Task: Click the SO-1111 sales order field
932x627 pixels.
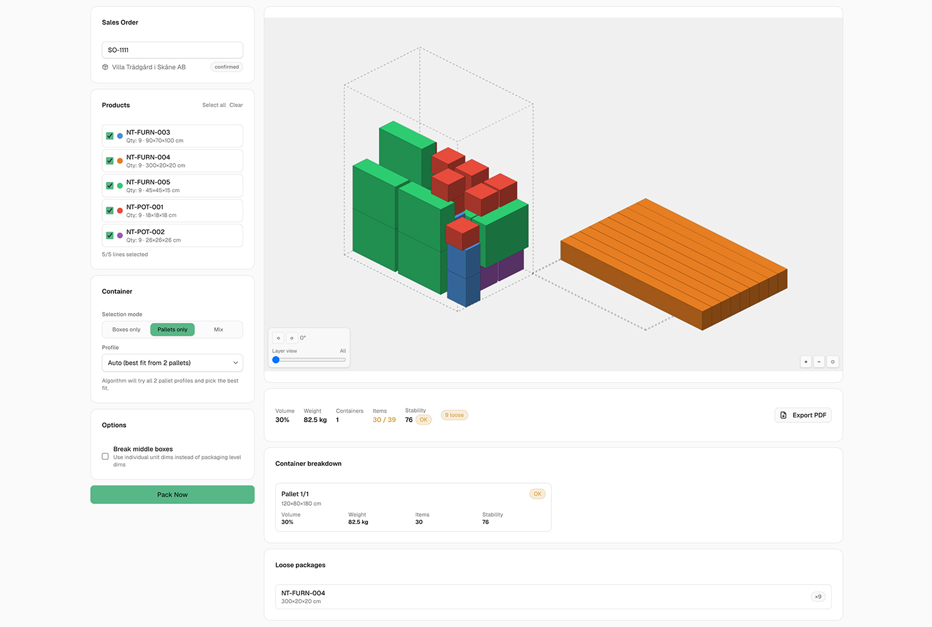Action: [x=172, y=50]
